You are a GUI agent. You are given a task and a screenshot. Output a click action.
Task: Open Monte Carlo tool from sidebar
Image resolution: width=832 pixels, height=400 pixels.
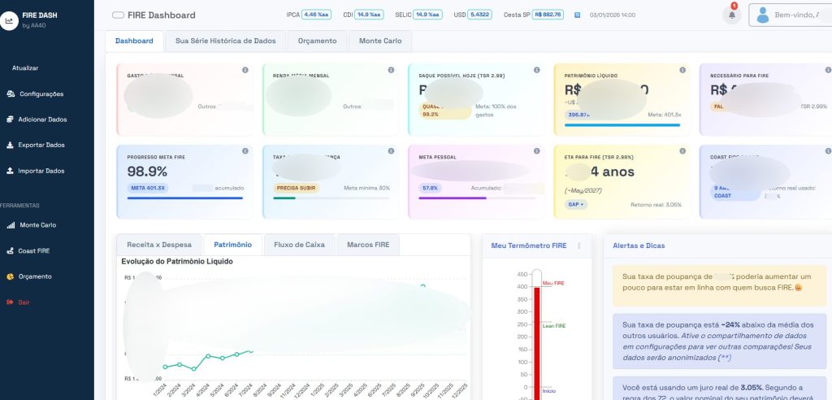[37, 225]
